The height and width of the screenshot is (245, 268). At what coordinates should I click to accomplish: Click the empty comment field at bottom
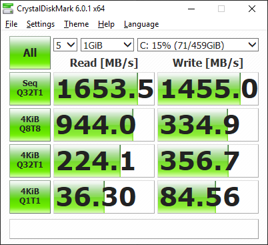point(134,229)
